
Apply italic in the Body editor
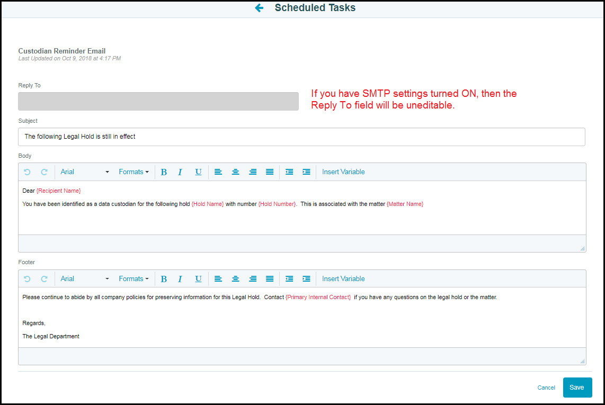[180, 172]
